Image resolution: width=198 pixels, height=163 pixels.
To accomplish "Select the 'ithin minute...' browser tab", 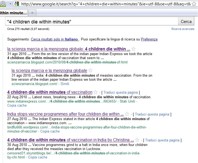I will (14, 13).
